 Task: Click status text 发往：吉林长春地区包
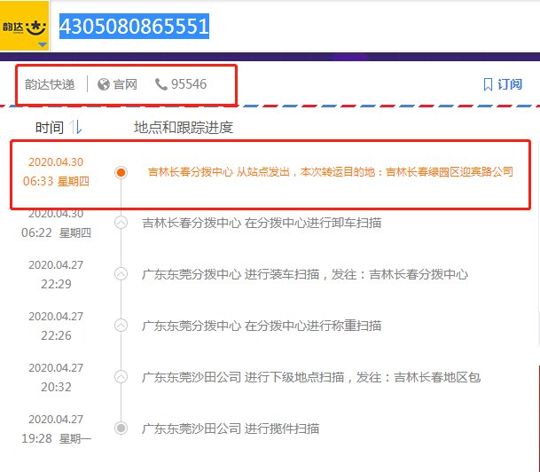coord(419,377)
